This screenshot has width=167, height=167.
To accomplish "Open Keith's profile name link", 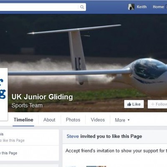I will click(142, 7).
